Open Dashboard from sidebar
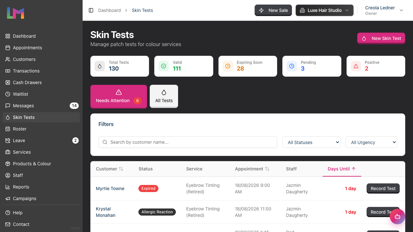 (x=41, y=36)
